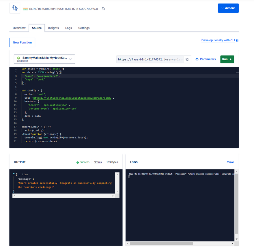
Task: Click the stdout log entry line
Action: pos(182,174)
